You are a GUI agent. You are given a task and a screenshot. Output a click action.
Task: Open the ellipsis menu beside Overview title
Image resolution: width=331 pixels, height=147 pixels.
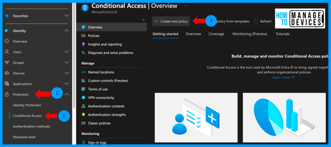[x=186, y=6]
